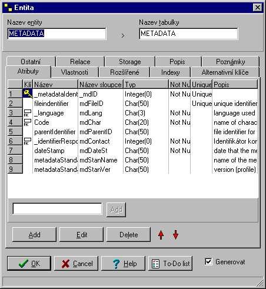Click the Nazev tabulky input field
This screenshot has height=289, width=266.
pos(188,34)
